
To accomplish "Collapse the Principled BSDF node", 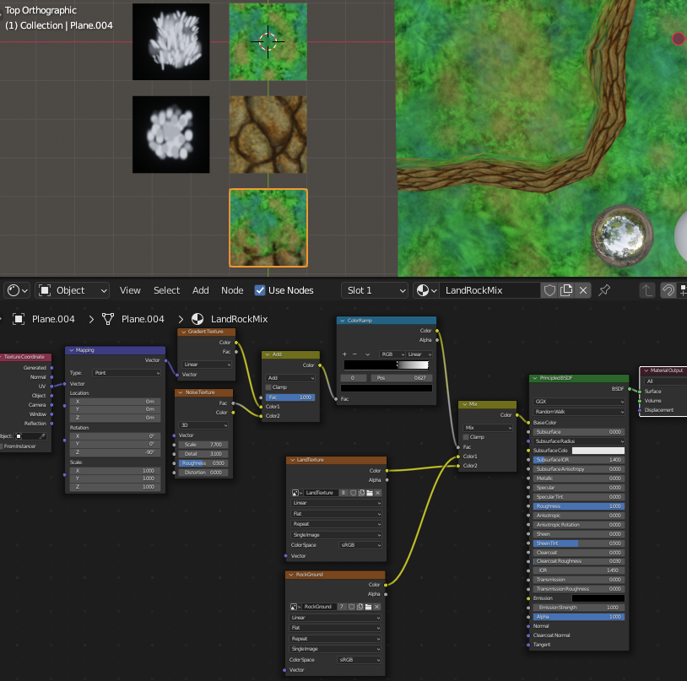I will click(x=535, y=378).
